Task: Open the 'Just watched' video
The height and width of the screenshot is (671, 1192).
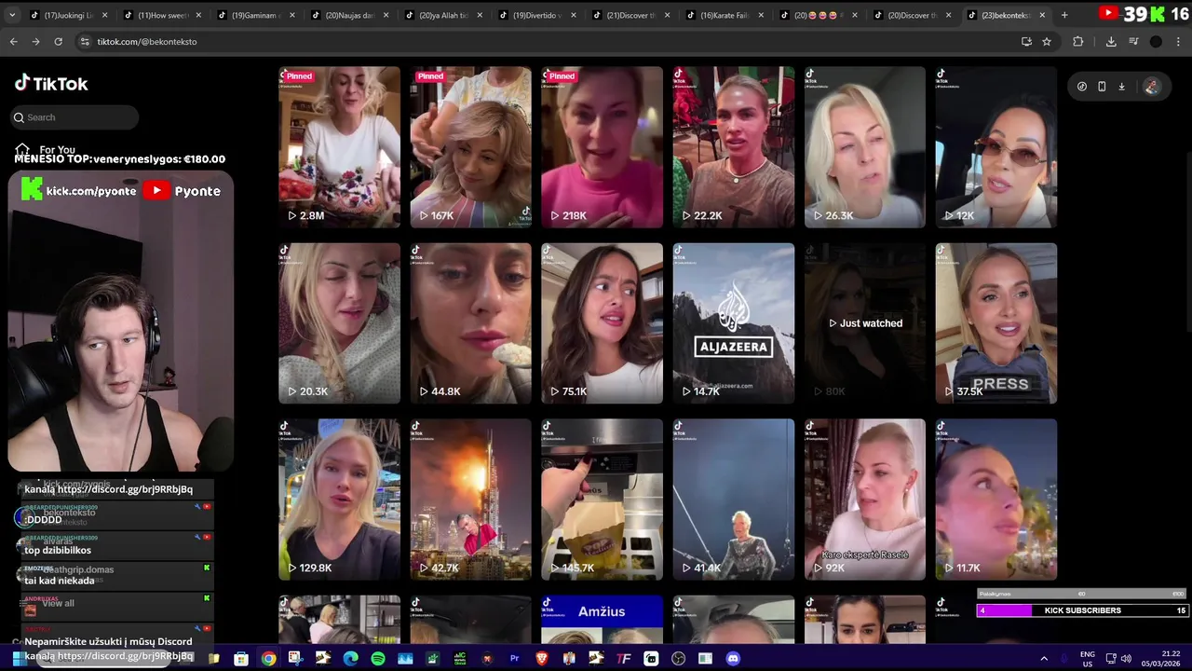Action: coord(865,323)
